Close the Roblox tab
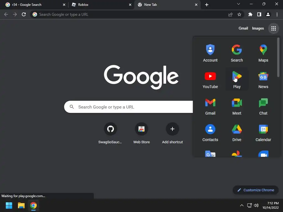 (x=130, y=5)
